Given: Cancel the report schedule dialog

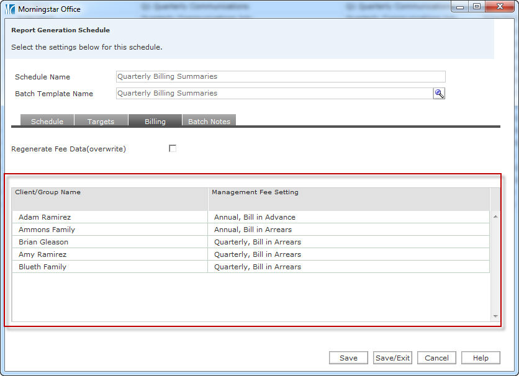Looking at the screenshot, I should (436, 358).
